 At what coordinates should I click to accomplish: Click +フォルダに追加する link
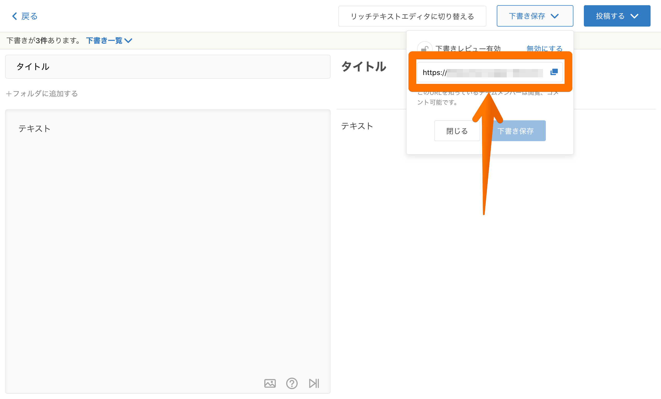click(x=42, y=93)
